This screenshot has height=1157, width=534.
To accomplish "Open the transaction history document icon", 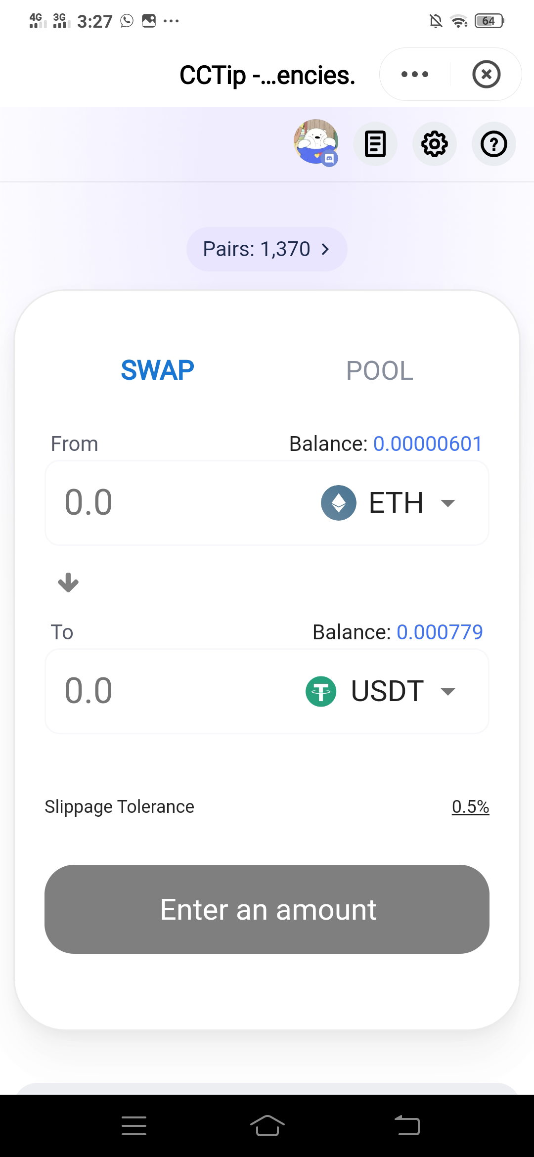I will 375,144.
